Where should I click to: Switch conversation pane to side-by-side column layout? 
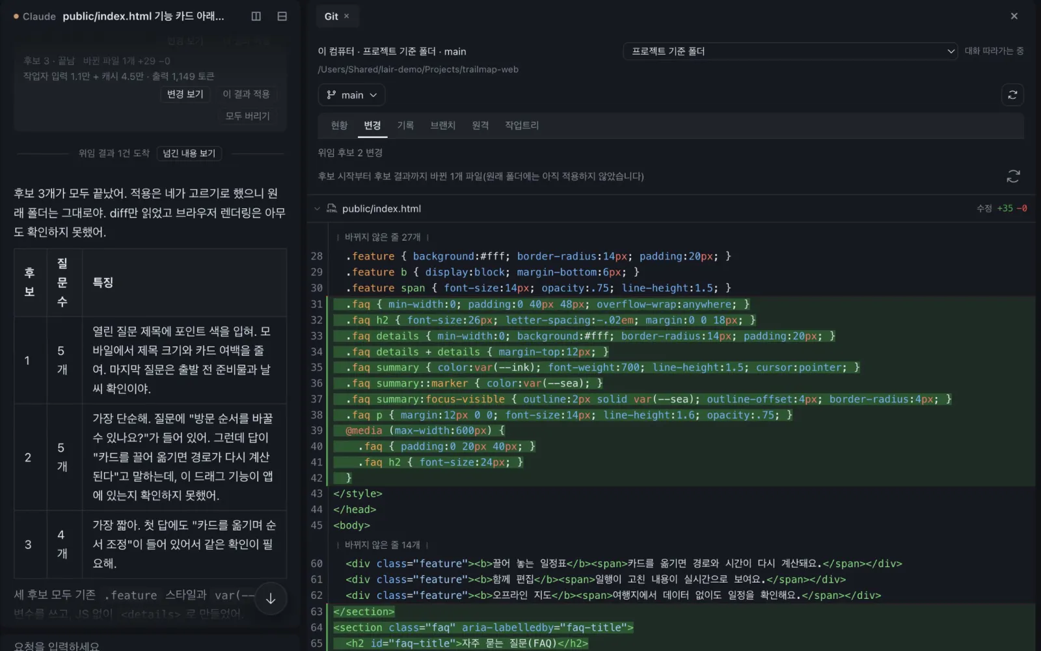(256, 16)
